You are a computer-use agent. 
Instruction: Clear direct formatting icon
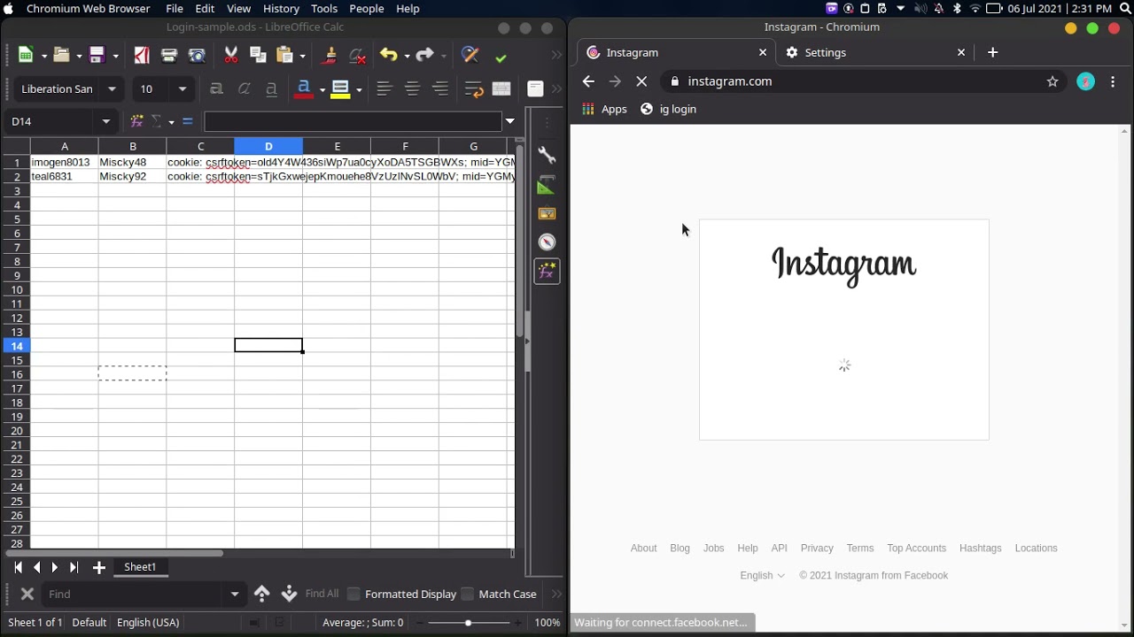click(357, 56)
